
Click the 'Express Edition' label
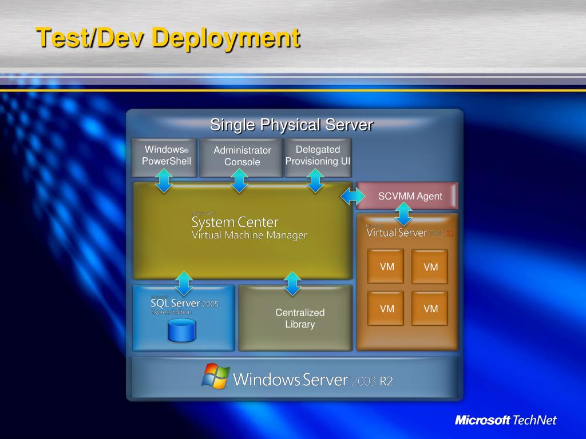point(171,312)
